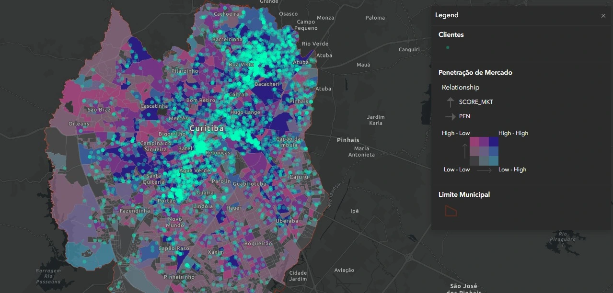This screenshot has width=613, height=293.
Task: Click the Aviação map label
Action: click(344, 270)
